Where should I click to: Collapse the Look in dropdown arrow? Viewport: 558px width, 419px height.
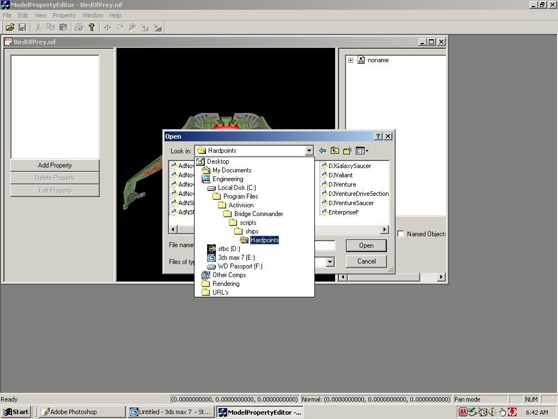coord(309,151)
